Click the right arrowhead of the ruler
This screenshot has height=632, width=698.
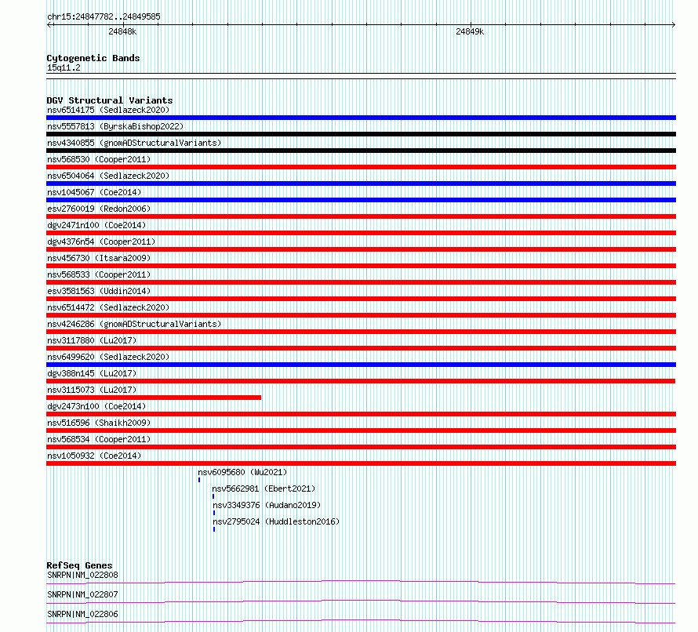[674, 25]
